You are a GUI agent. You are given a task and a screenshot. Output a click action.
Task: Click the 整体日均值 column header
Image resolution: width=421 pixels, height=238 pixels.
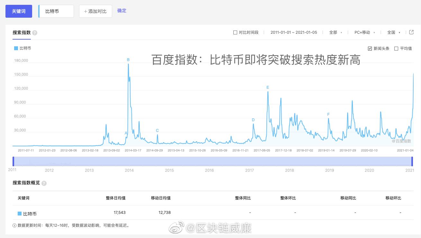pos(116,198)
